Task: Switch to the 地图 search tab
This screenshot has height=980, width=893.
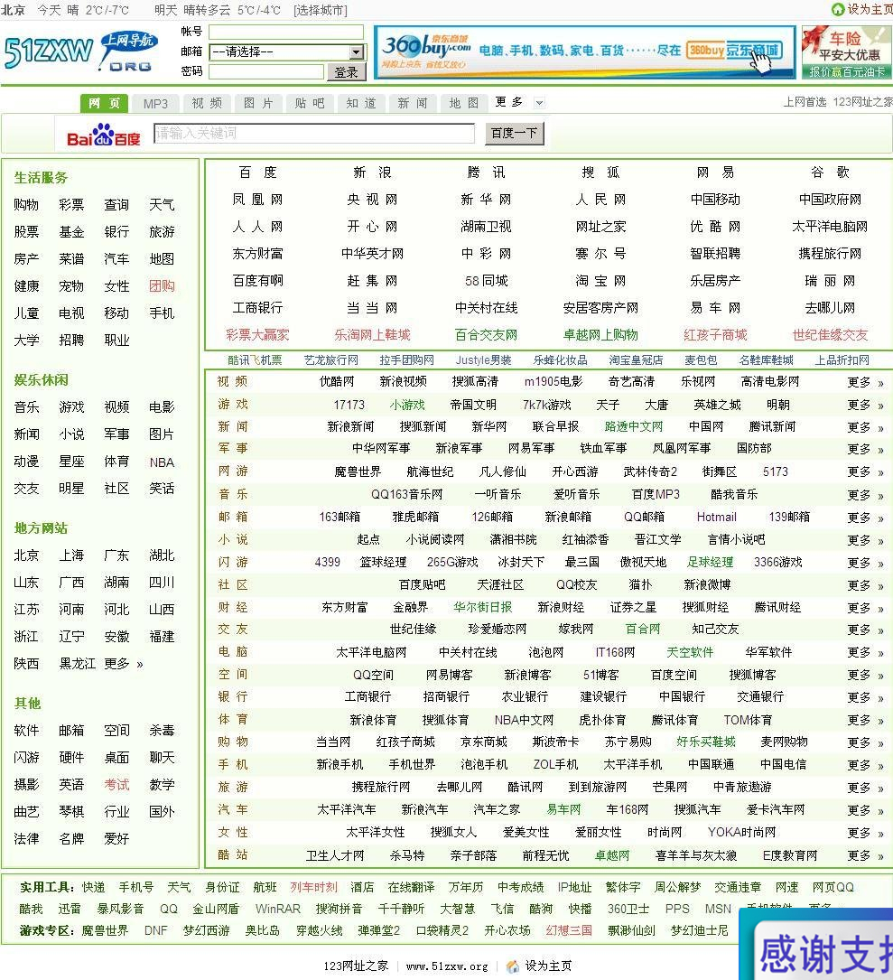Action: (464, 103)
